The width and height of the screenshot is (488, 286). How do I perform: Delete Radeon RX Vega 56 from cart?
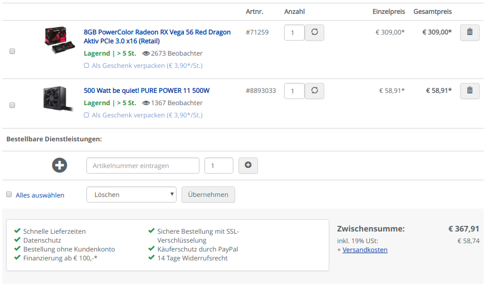tap(470, 32)
